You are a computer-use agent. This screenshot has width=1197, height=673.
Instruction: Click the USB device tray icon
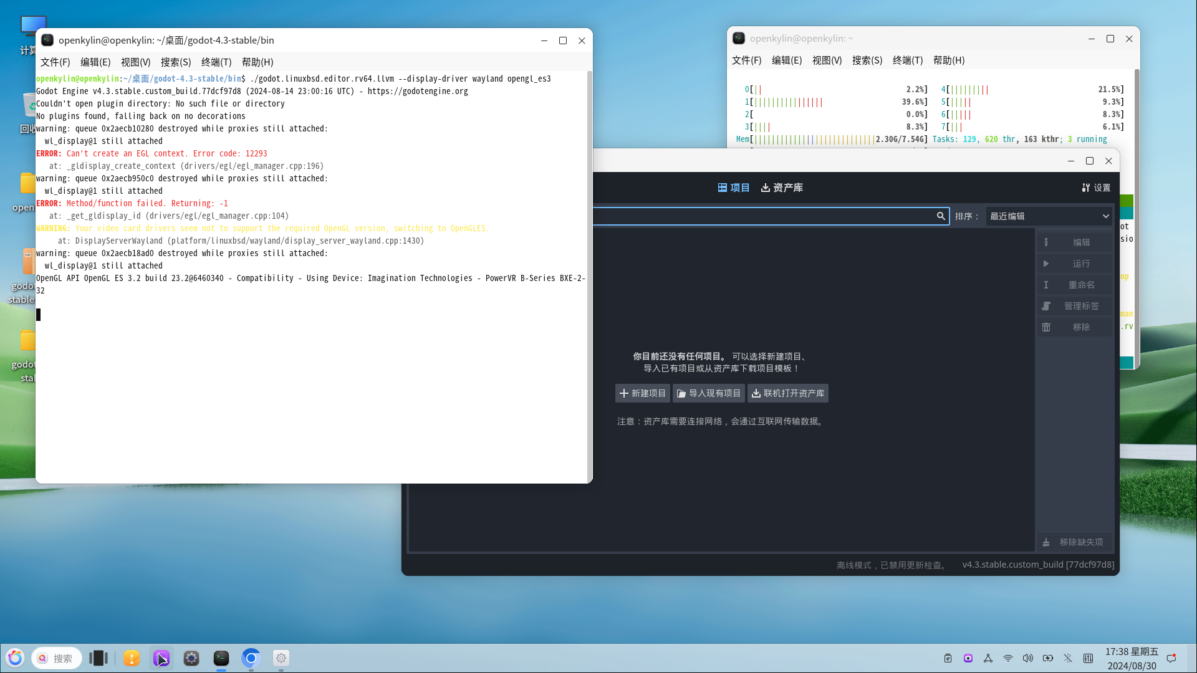(948, 658)
